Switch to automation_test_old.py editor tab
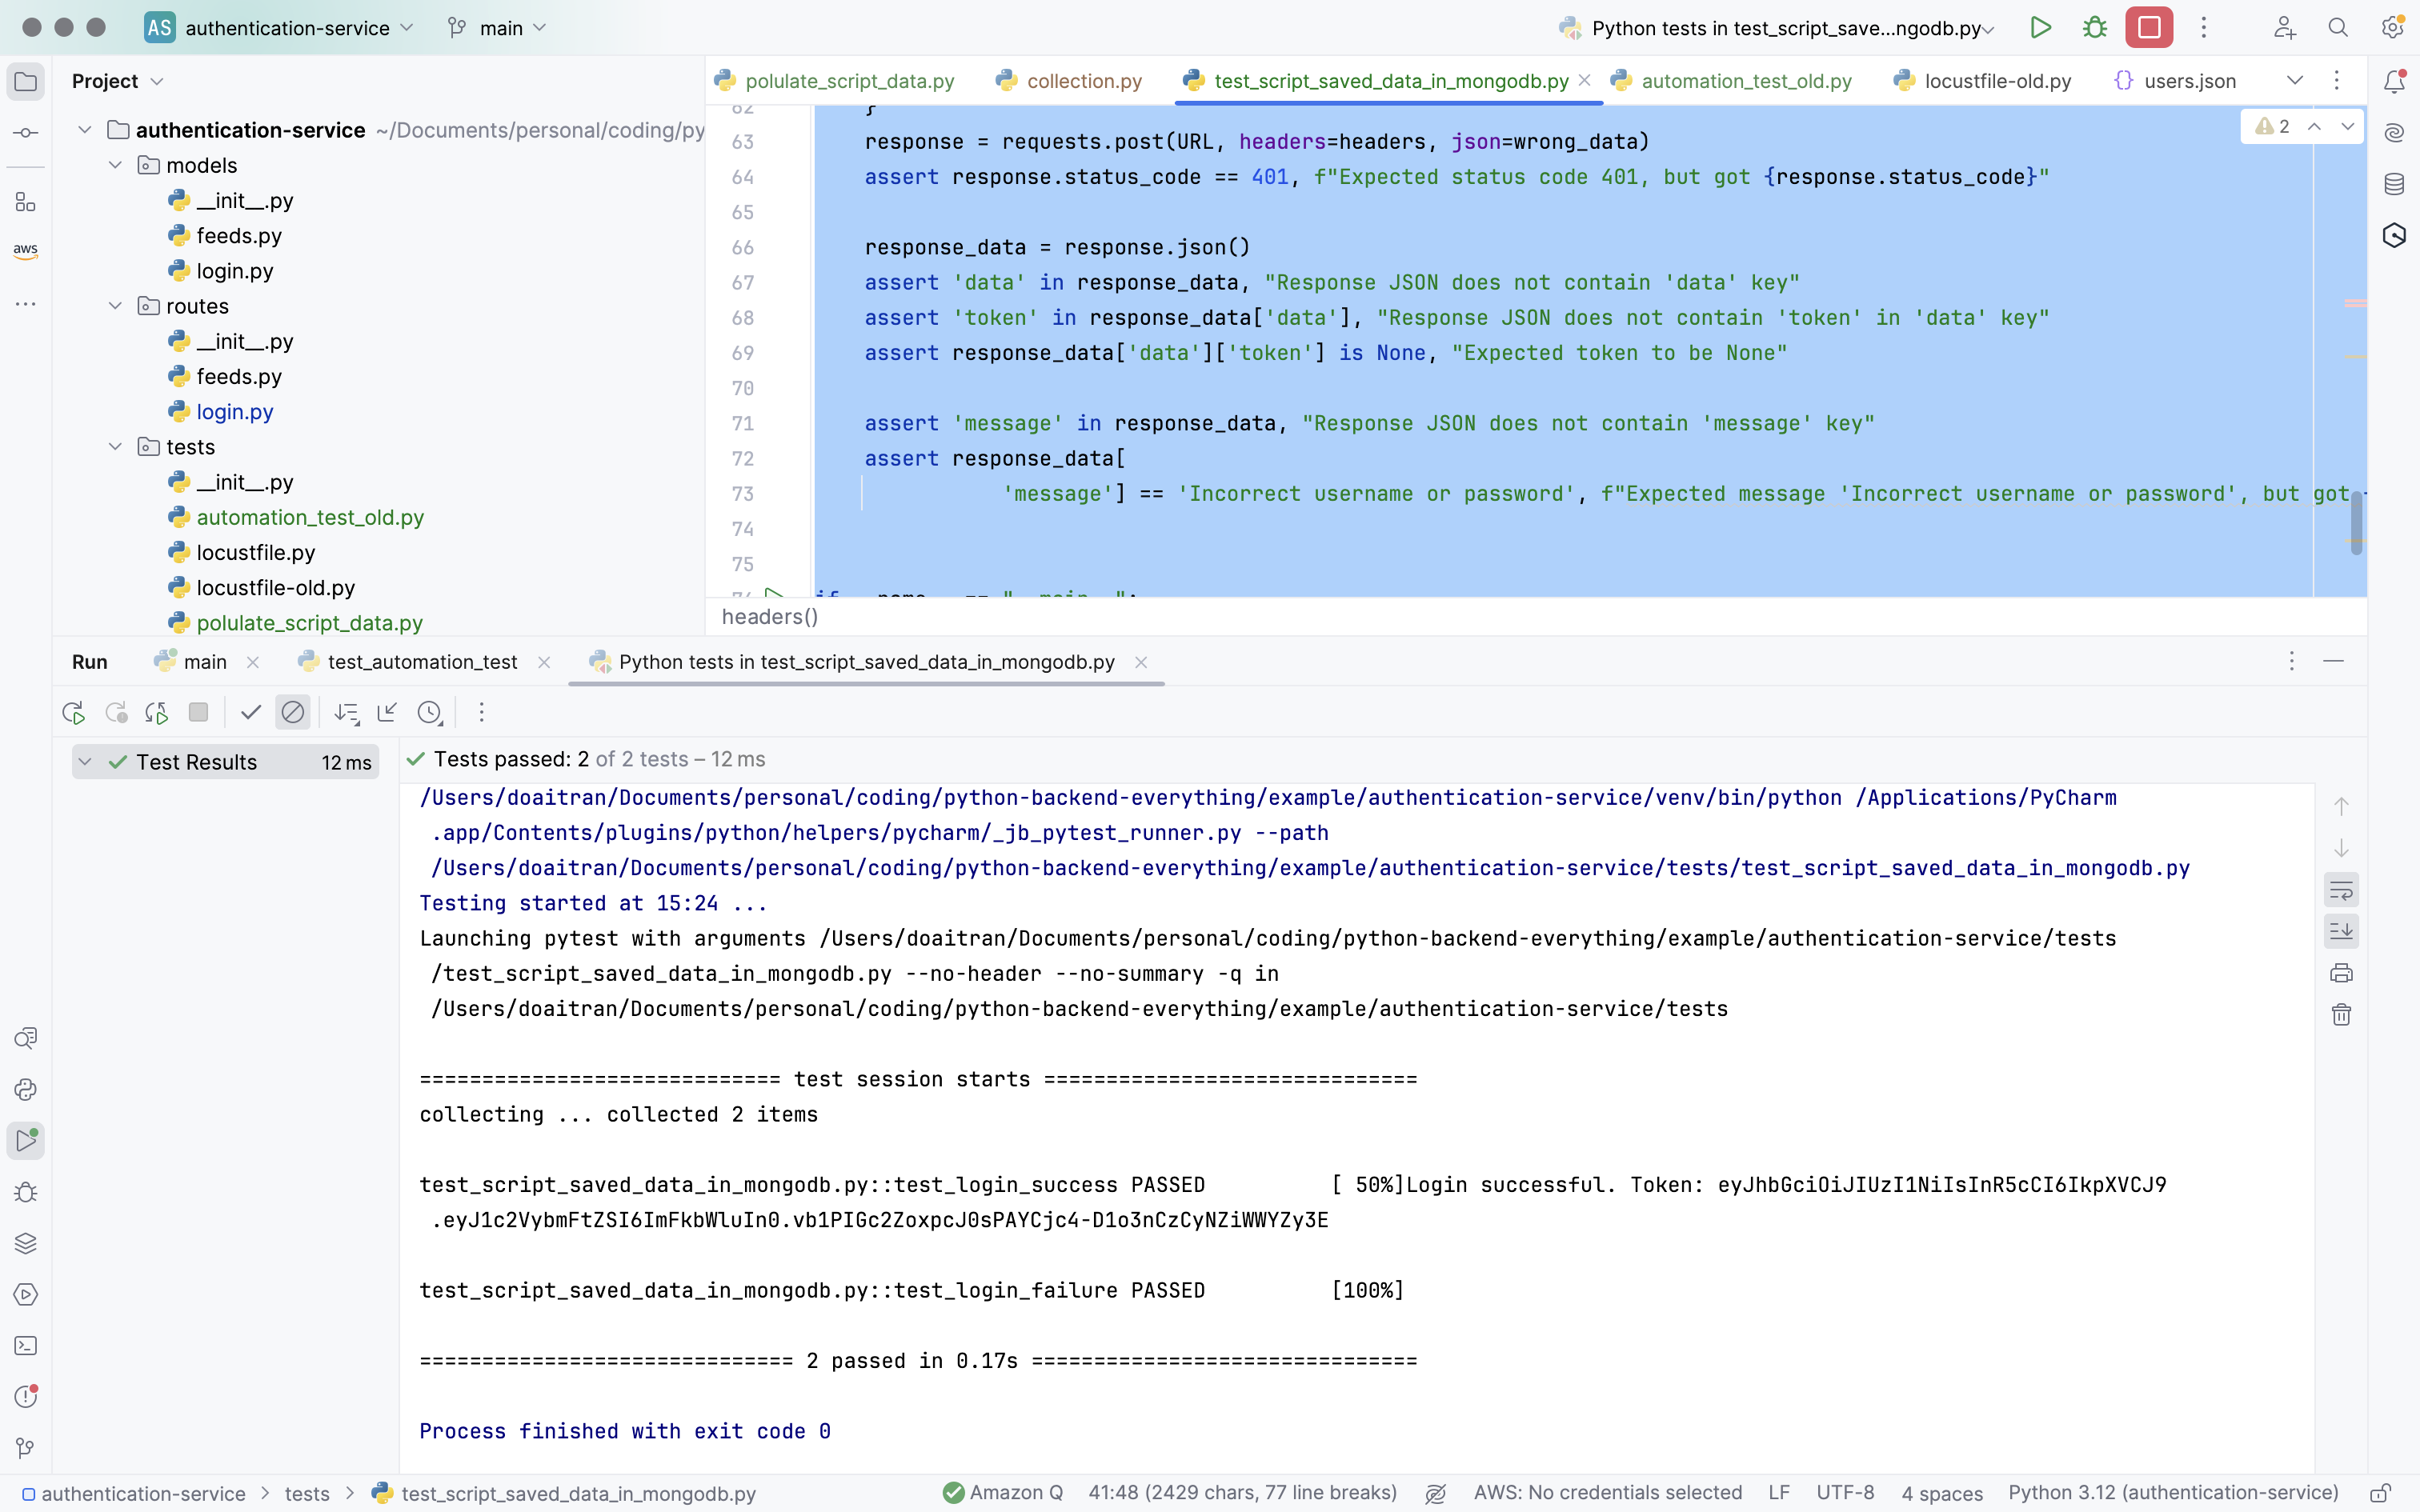 click(x=1731, y=81)
